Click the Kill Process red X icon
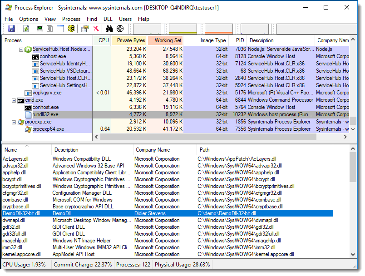Image resolution: width=365 pixels, height=276 pixels. tap(96, 29)
